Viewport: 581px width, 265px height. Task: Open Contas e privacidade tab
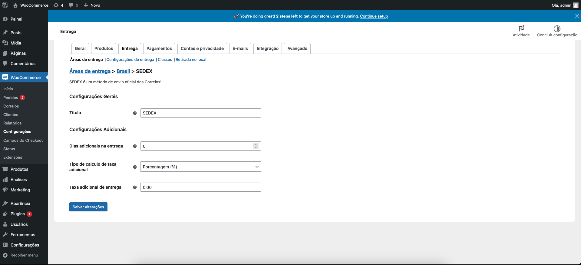[x=202, y=48]
